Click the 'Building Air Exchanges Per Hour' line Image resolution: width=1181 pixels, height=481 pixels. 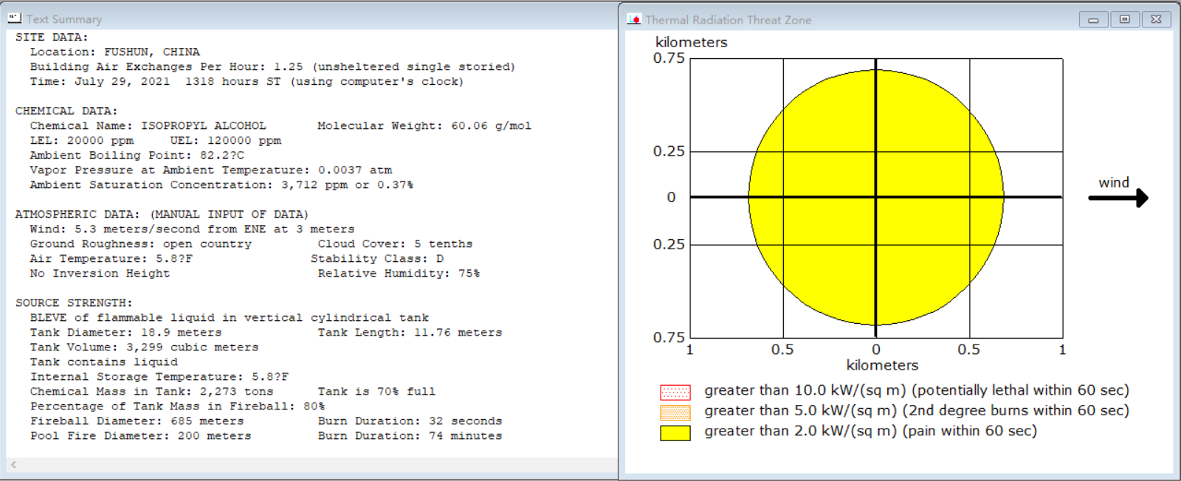[x=272, y=66]
